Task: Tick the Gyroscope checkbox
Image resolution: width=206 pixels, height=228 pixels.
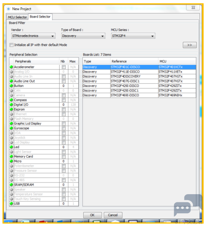Action: [64, 128]
